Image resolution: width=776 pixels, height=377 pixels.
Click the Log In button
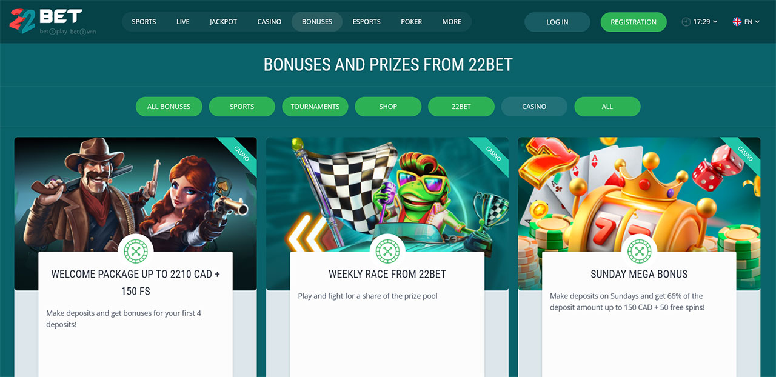point(557,22)
